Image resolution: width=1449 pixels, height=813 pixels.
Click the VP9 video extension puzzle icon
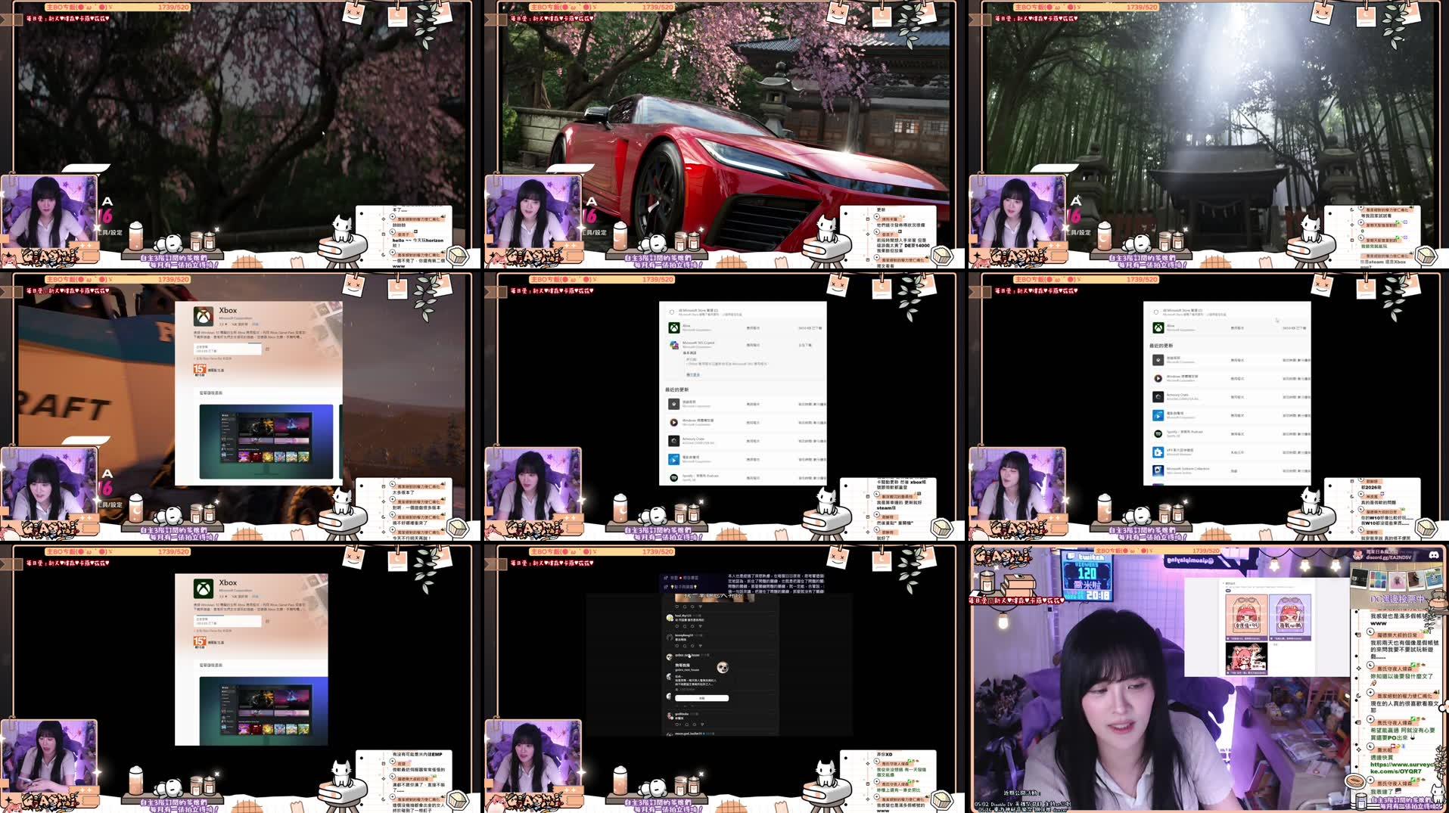[1158, 451]
